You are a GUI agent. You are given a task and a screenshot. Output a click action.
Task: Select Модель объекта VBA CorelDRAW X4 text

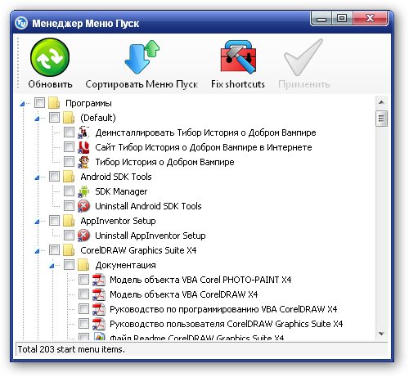pyautogui.click(x=183, y=294)
